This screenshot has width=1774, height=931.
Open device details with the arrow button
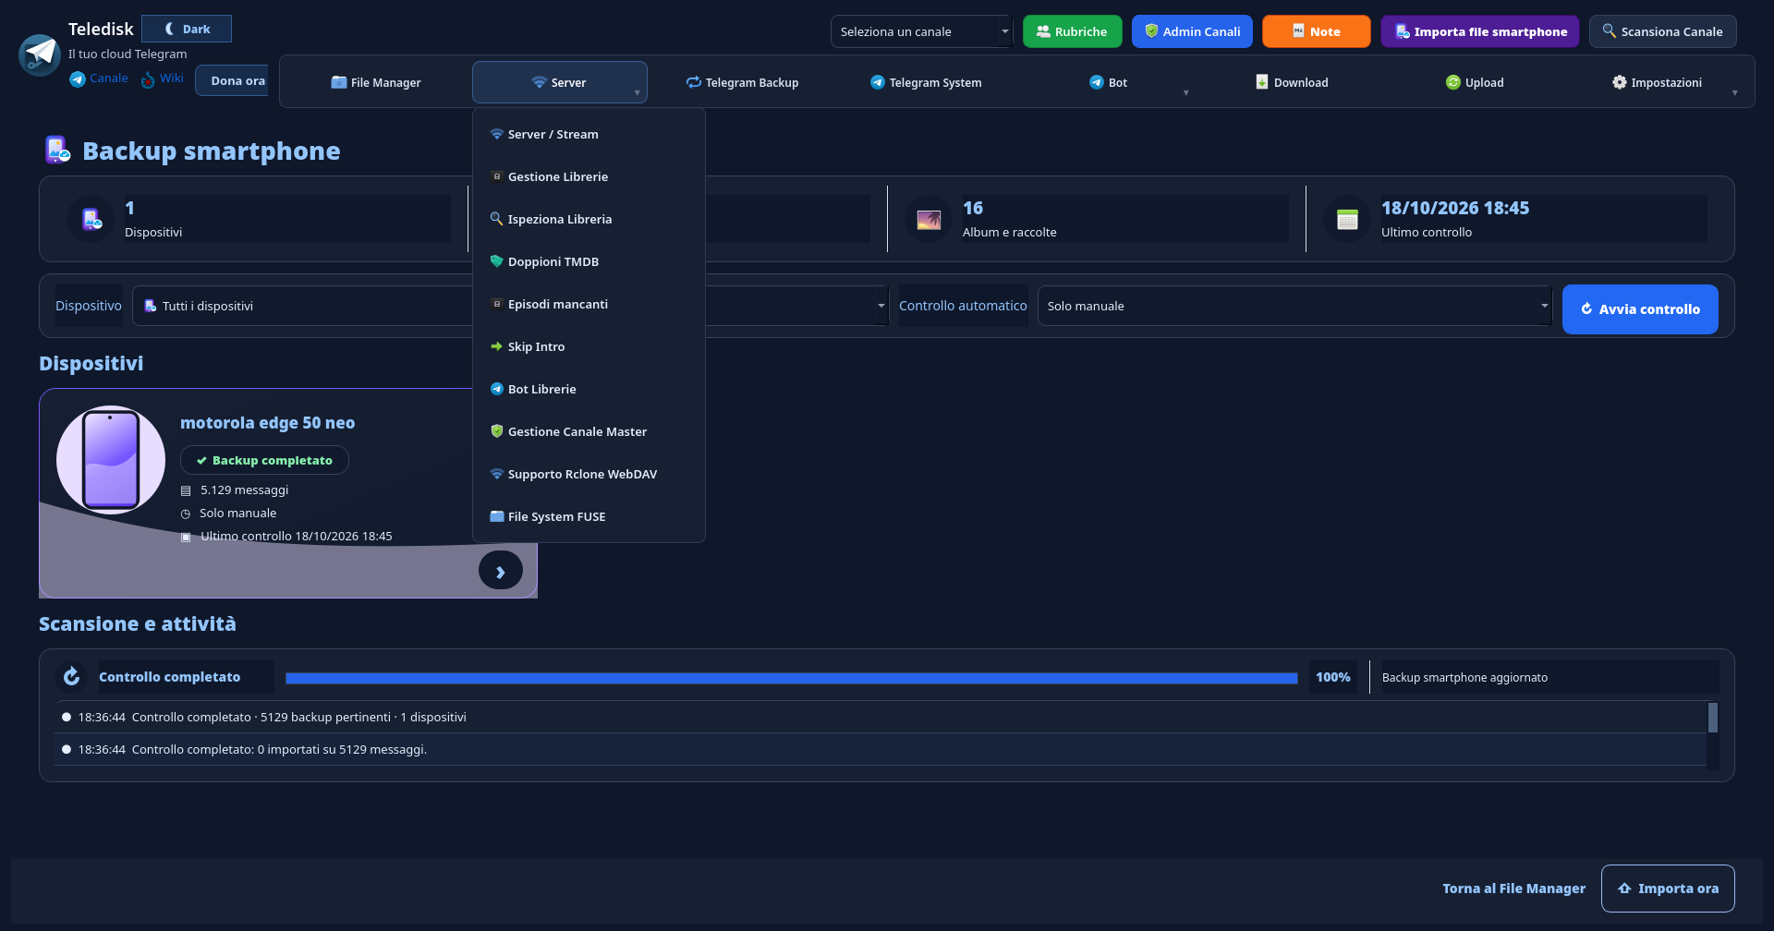coord(501,571)
